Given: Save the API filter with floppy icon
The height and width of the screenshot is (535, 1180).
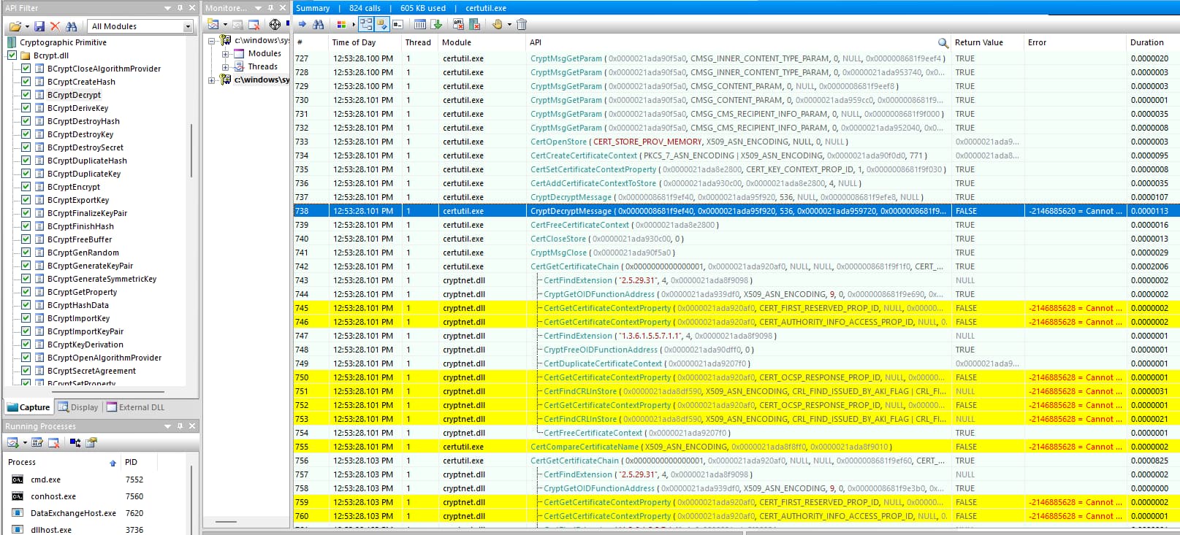Looking at the screenshot, I should pyautogui.click(x=39, y=26).
